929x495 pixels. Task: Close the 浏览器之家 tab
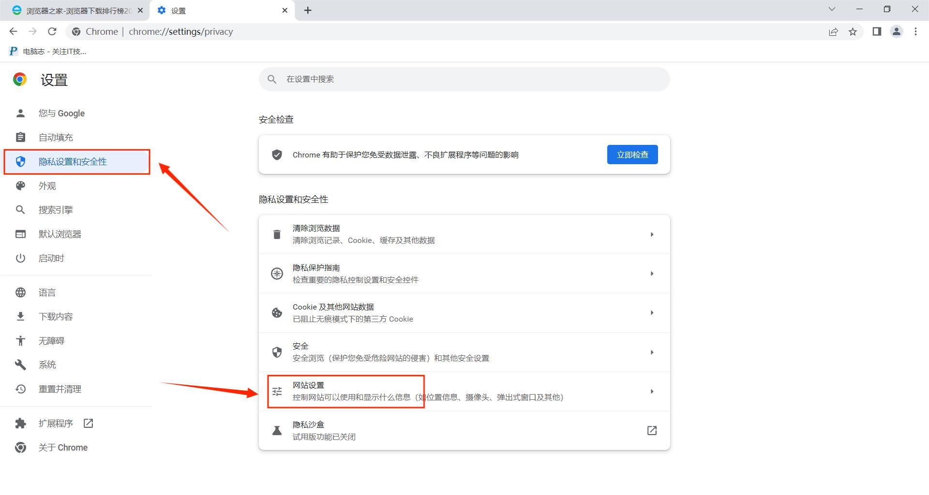point(140,10)
